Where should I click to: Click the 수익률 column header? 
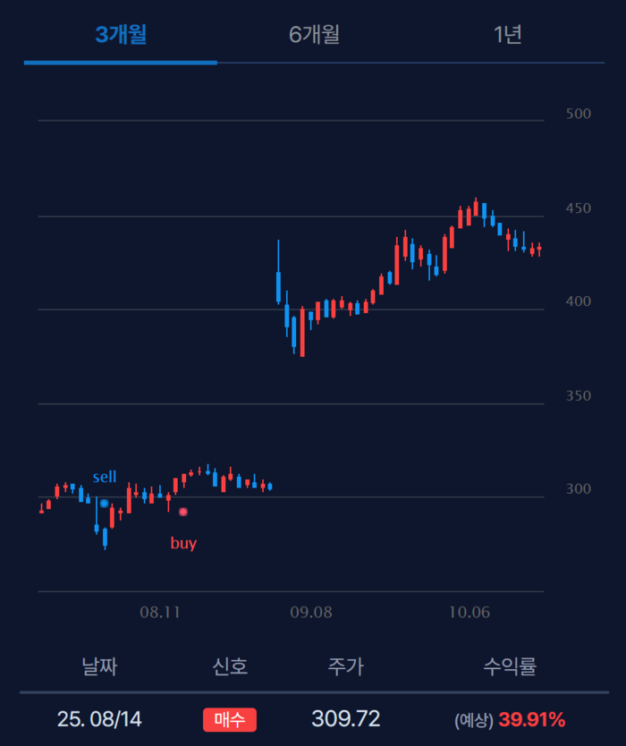click(510, 666)
